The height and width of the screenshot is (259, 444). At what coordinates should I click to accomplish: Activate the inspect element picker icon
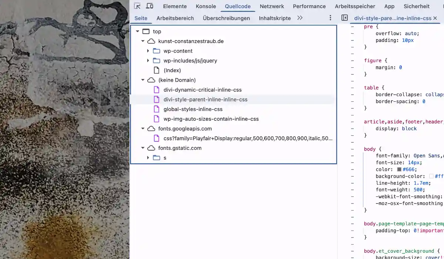click(x=137, y=6)
